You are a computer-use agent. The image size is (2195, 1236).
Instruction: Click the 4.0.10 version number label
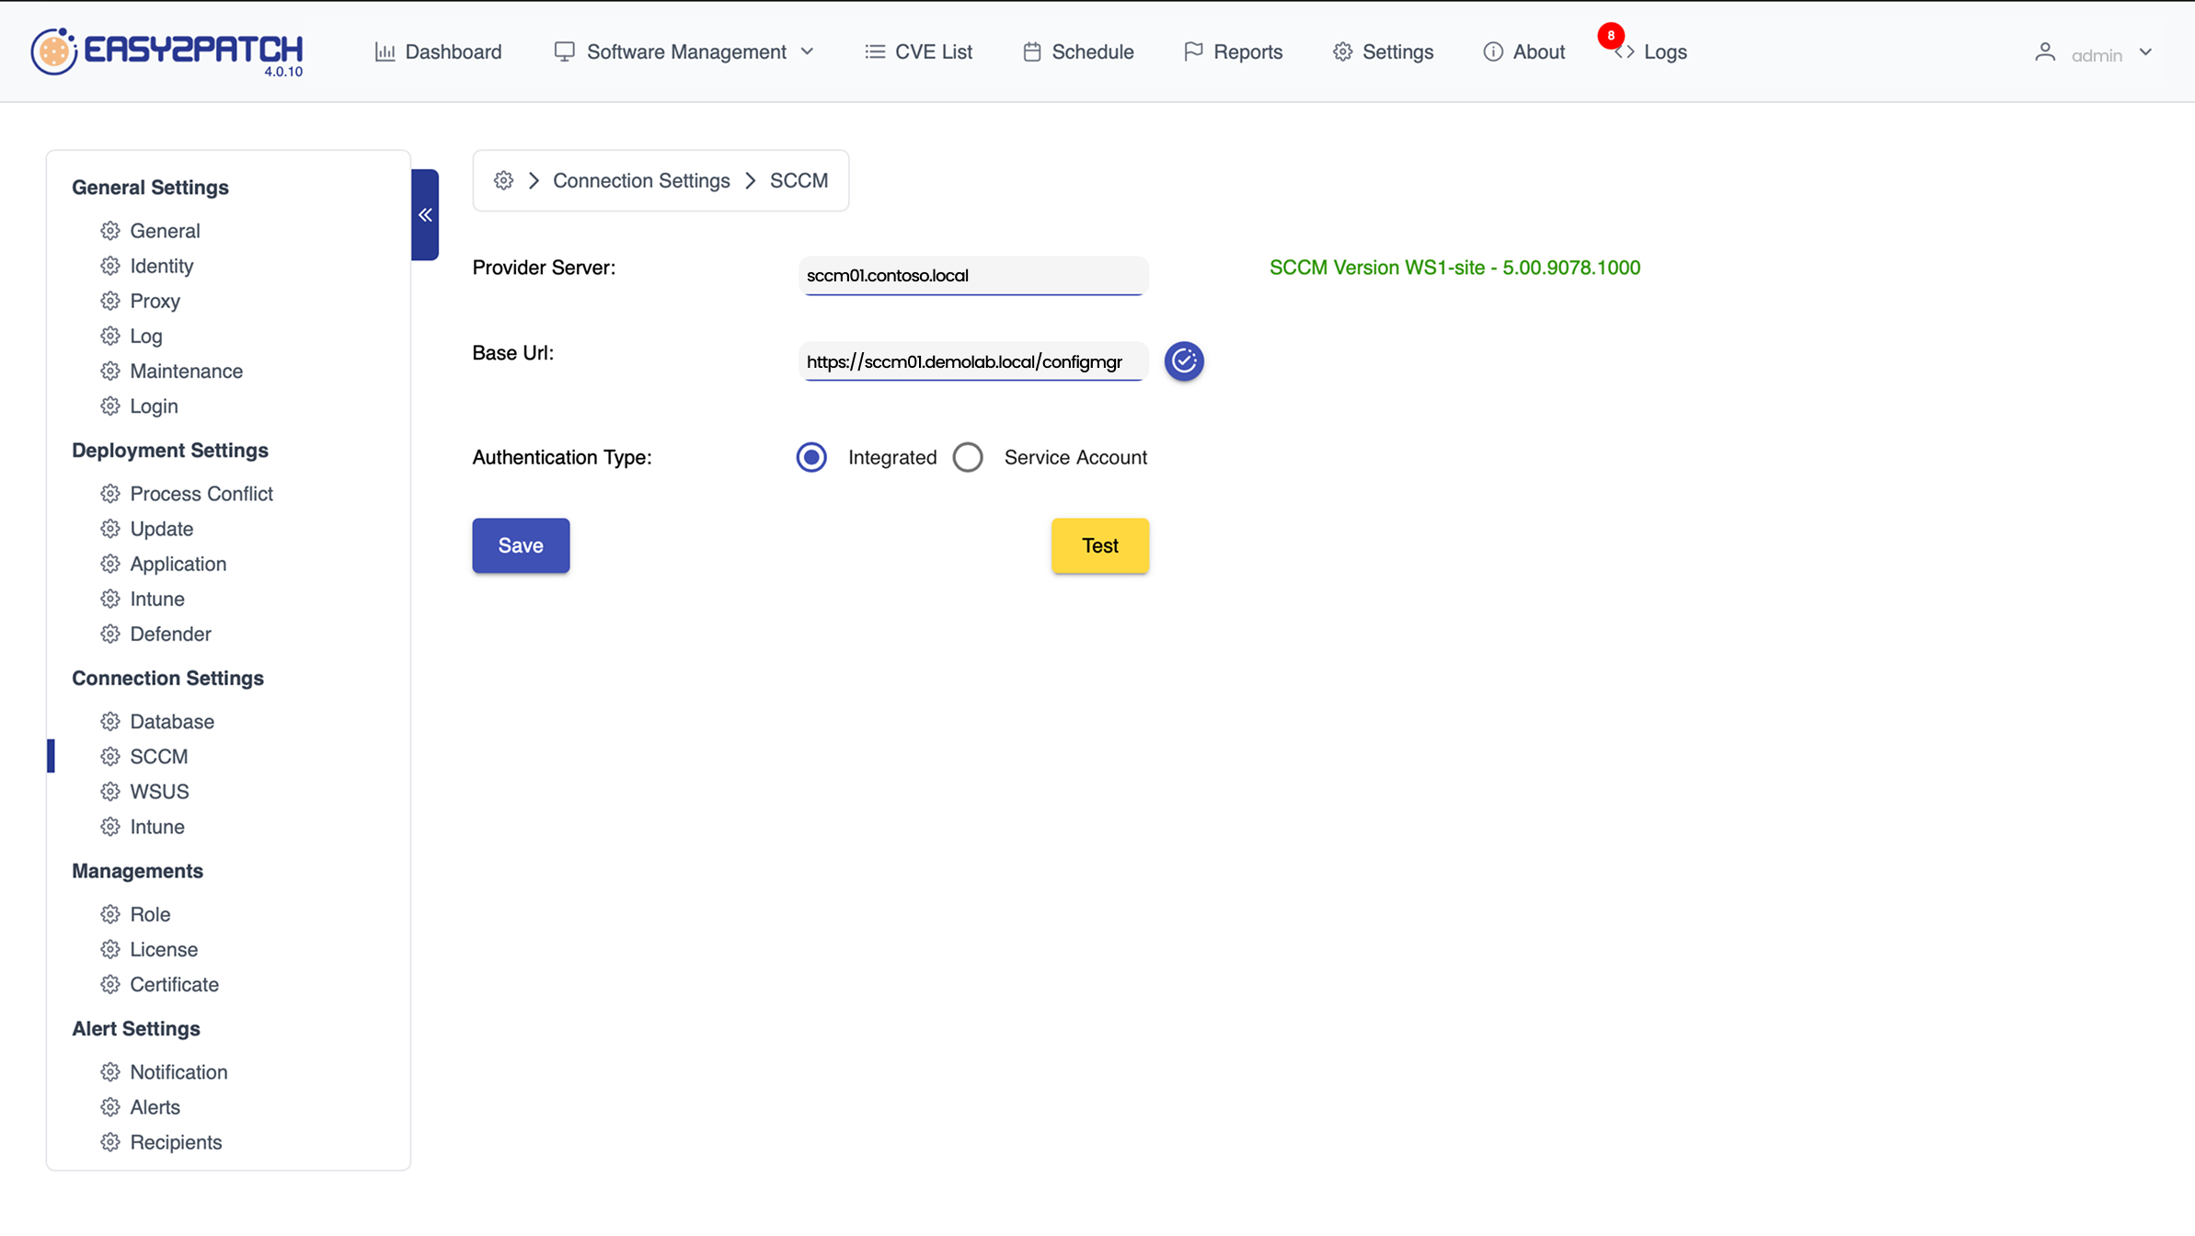pyautogui.click(x=283, y=72)
